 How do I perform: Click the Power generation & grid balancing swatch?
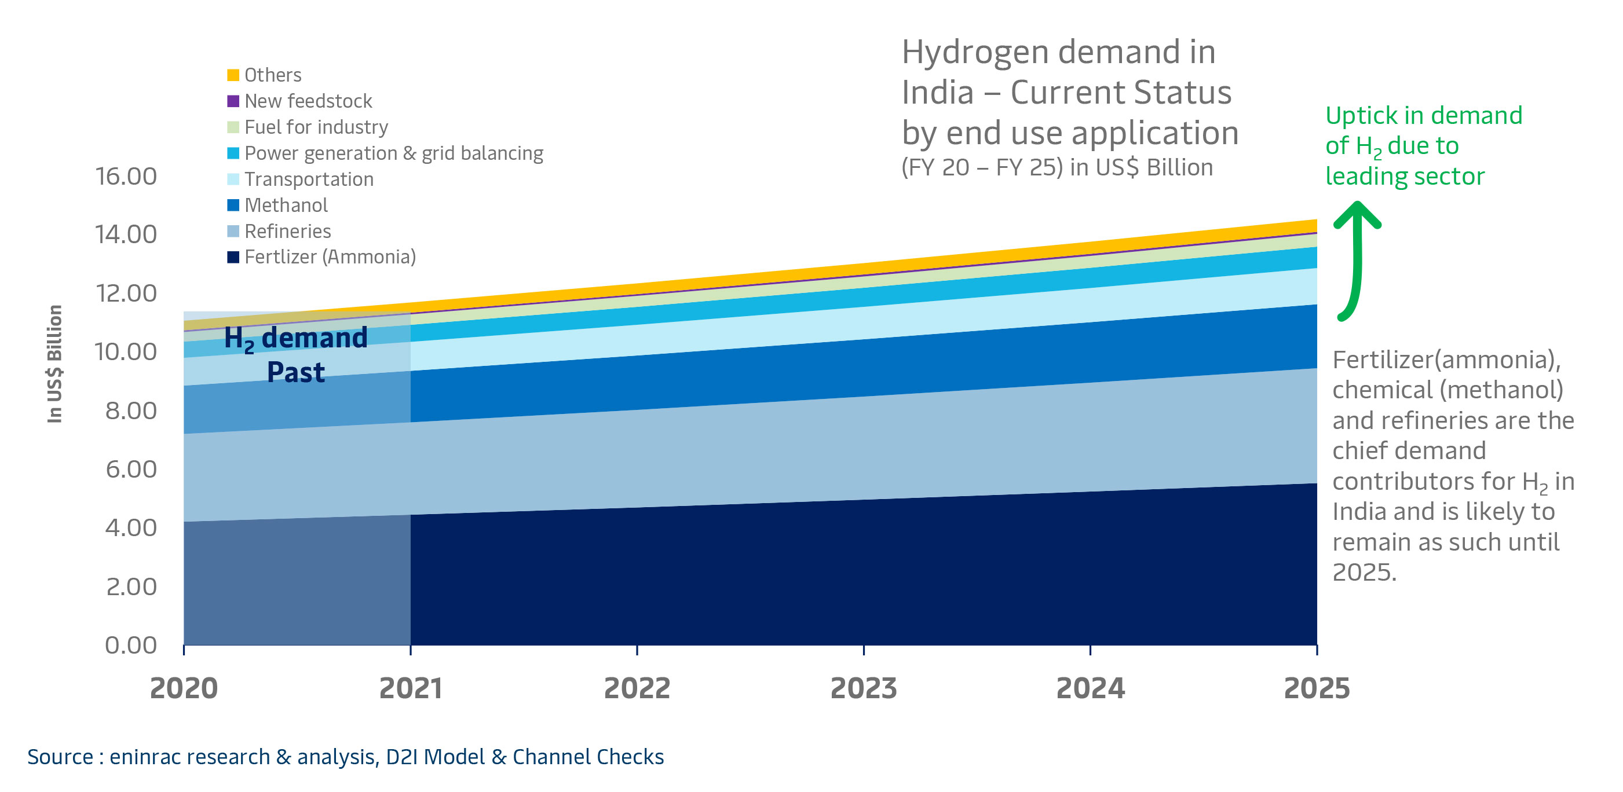point(233,153)
